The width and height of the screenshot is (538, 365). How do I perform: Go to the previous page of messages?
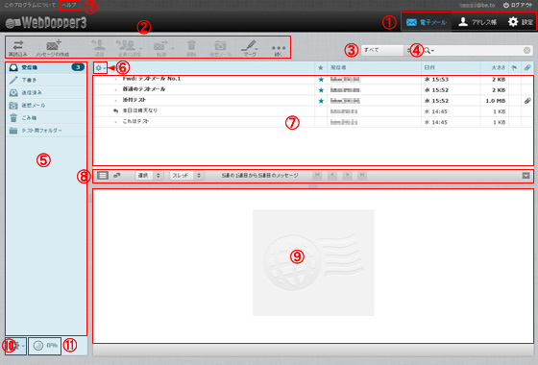(332, 175)
